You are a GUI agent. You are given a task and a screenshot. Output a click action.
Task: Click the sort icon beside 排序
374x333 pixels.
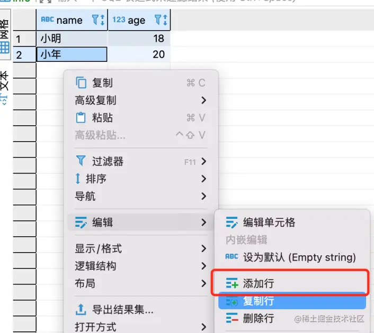tap(78, 179)
